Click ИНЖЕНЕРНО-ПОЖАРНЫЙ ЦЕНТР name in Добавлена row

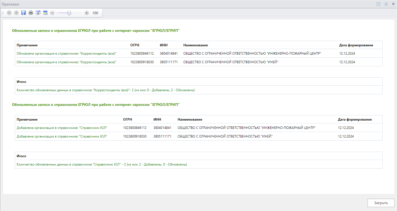[247, 128]
